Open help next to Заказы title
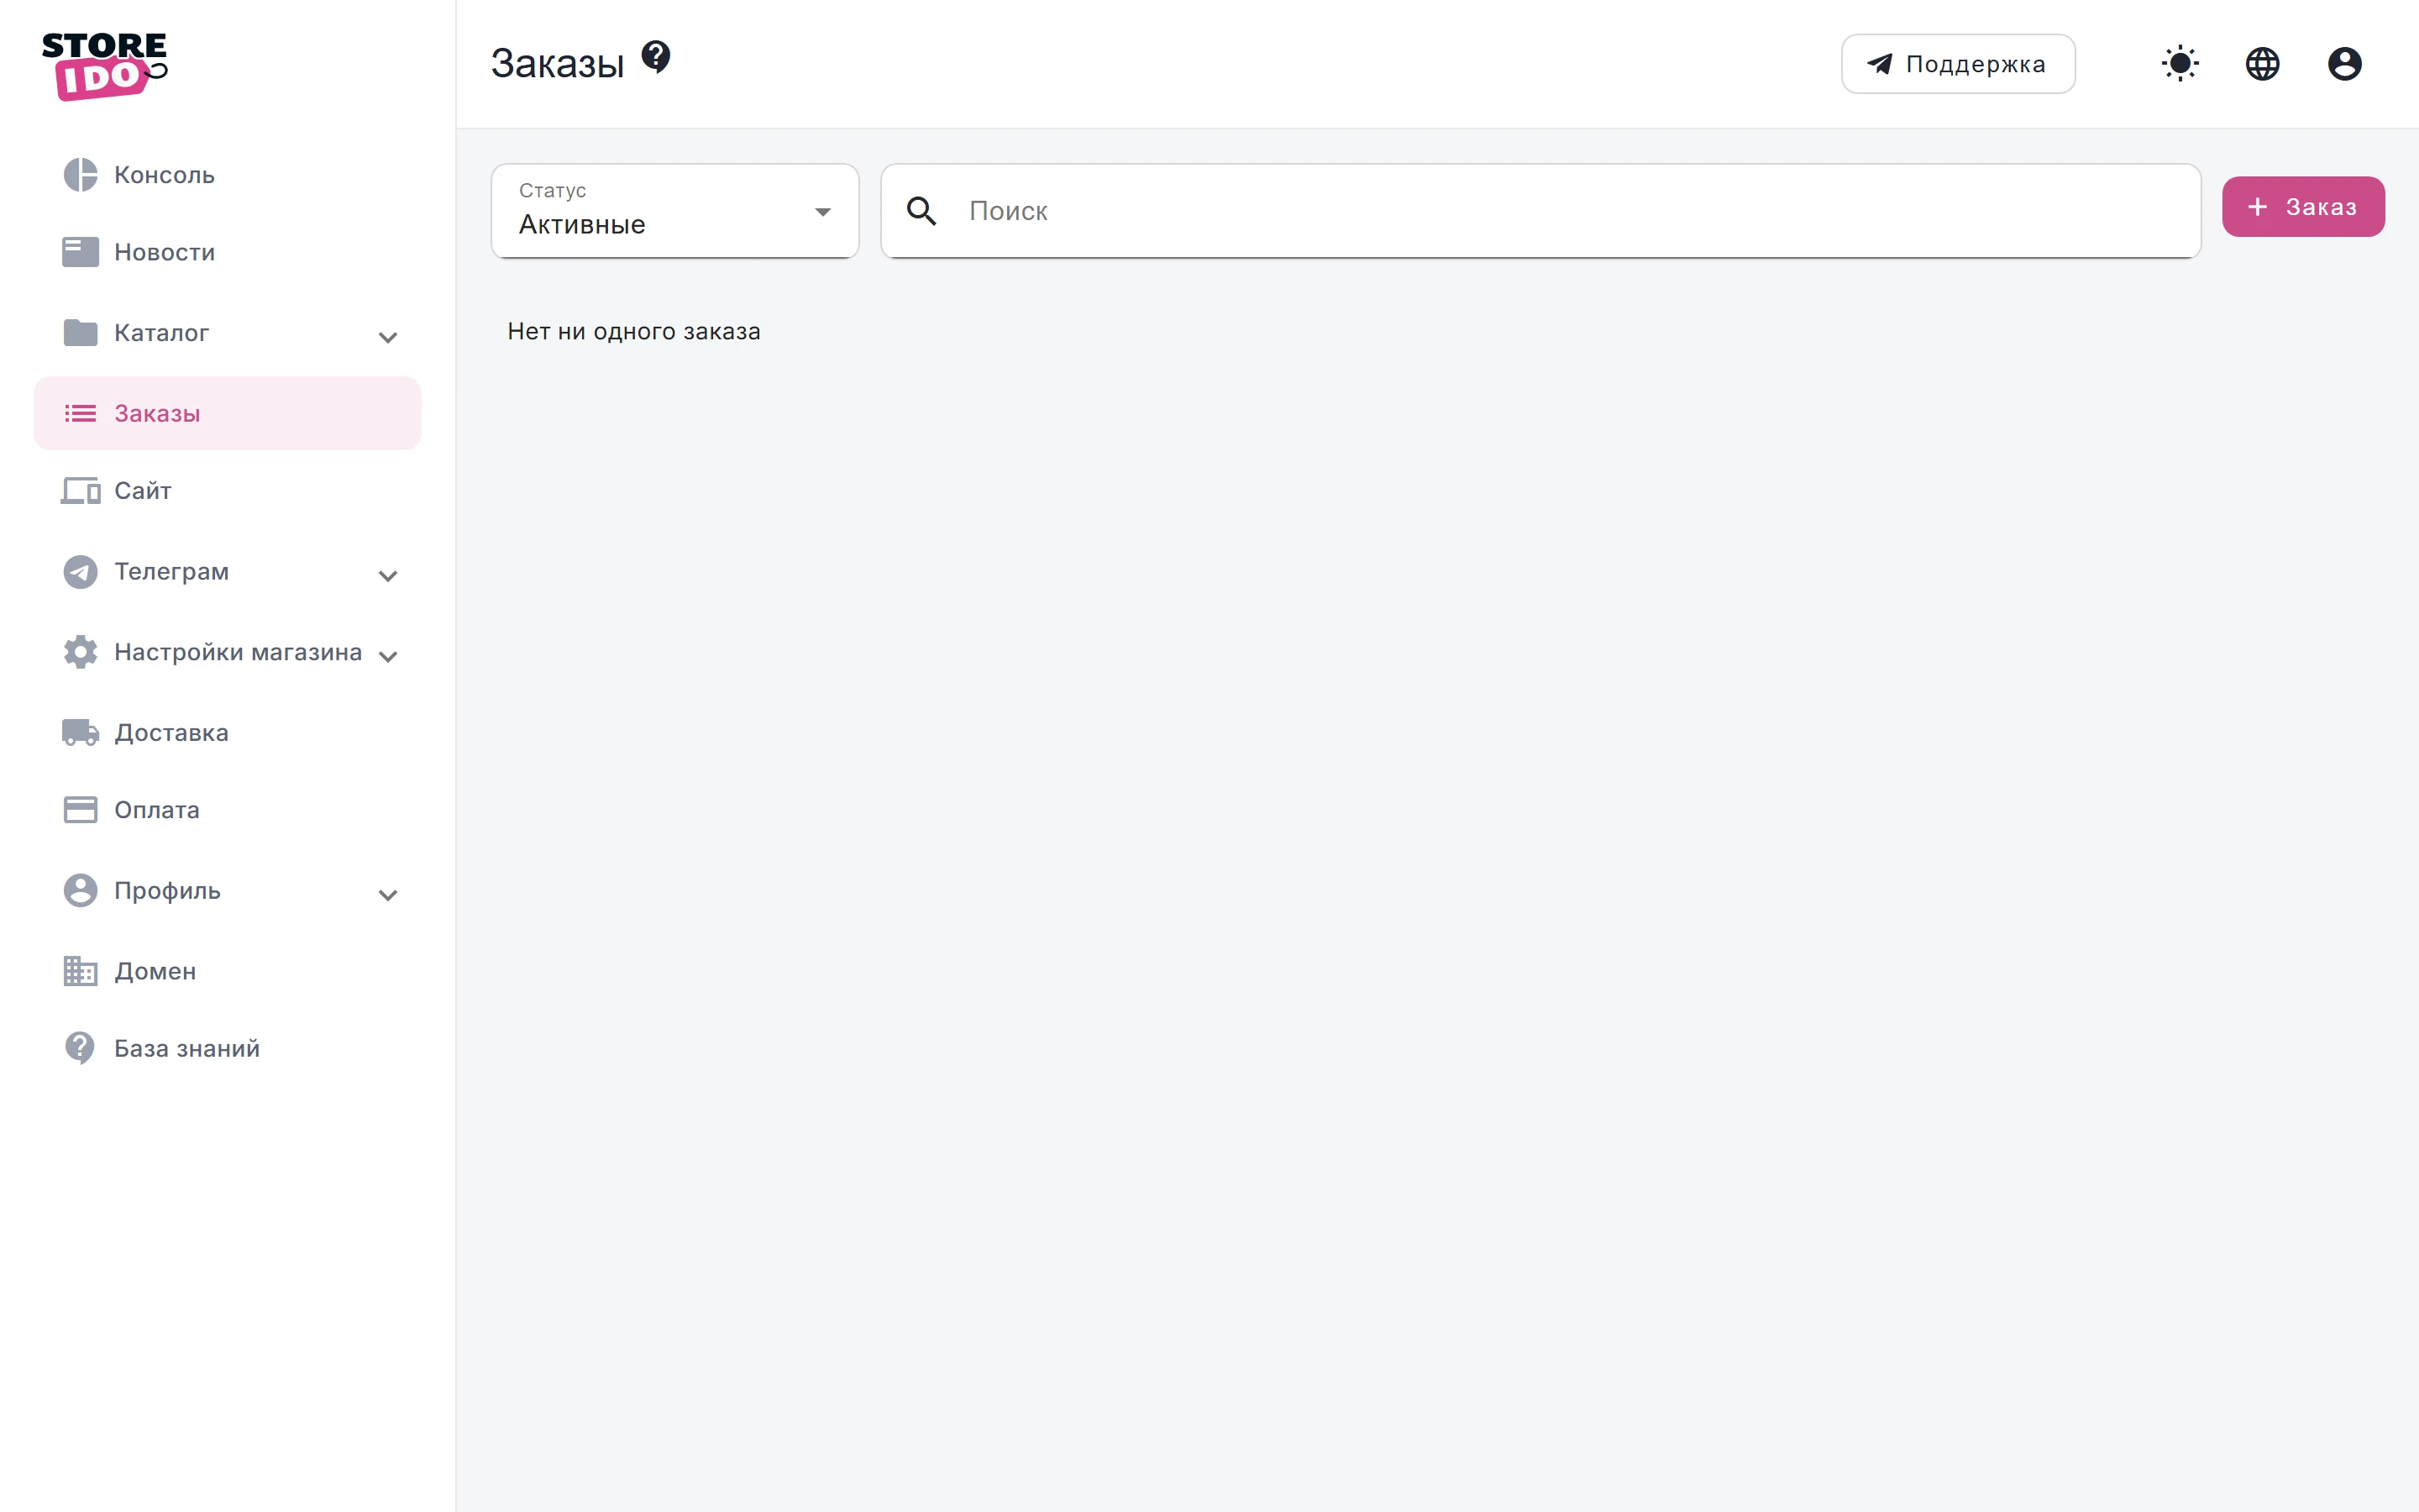This screenshot has width=2419, height=1512. tap(656, 56)
